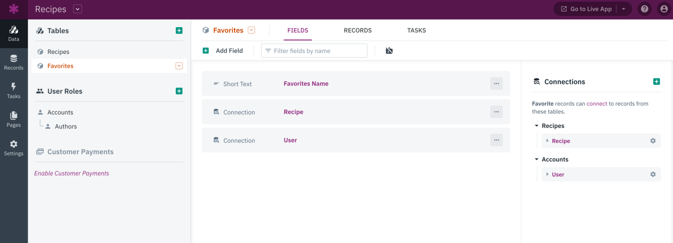The height and width of the screenshot is (243, 673).
Task: Click the hidden fields toolbar icon
Action: (389, 51)
